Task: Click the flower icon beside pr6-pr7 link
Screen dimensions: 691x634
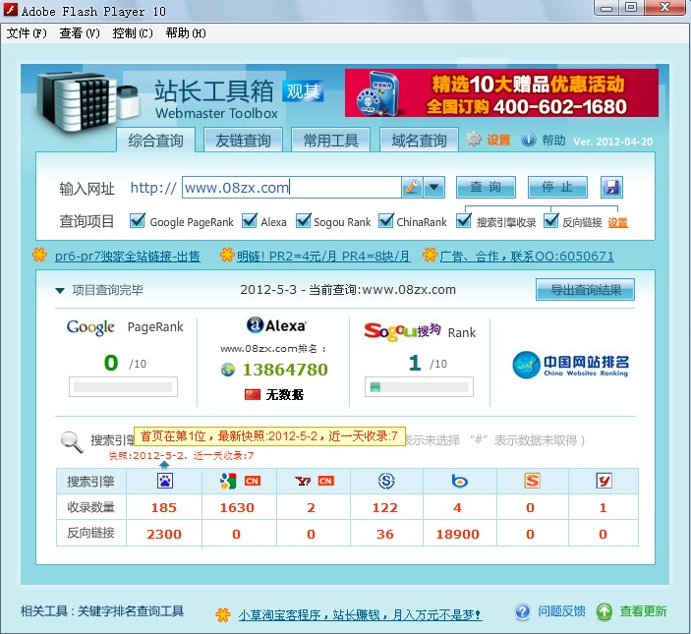Action: tap(39, 255)
